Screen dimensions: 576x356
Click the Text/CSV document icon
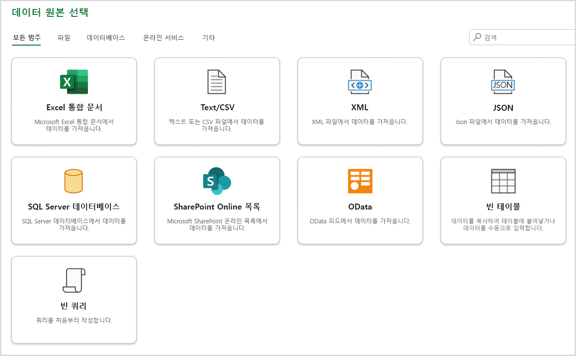click(x=217, y=82)
